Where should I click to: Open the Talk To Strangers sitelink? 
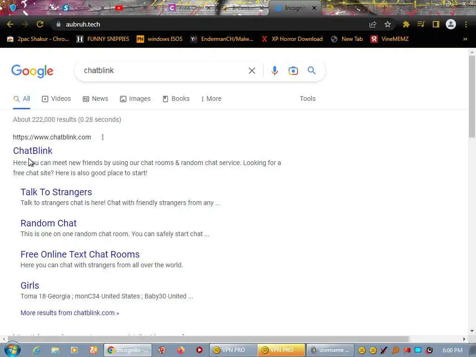[56, 192]
